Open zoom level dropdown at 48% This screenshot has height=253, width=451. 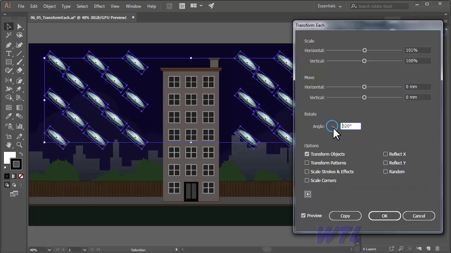49,250
